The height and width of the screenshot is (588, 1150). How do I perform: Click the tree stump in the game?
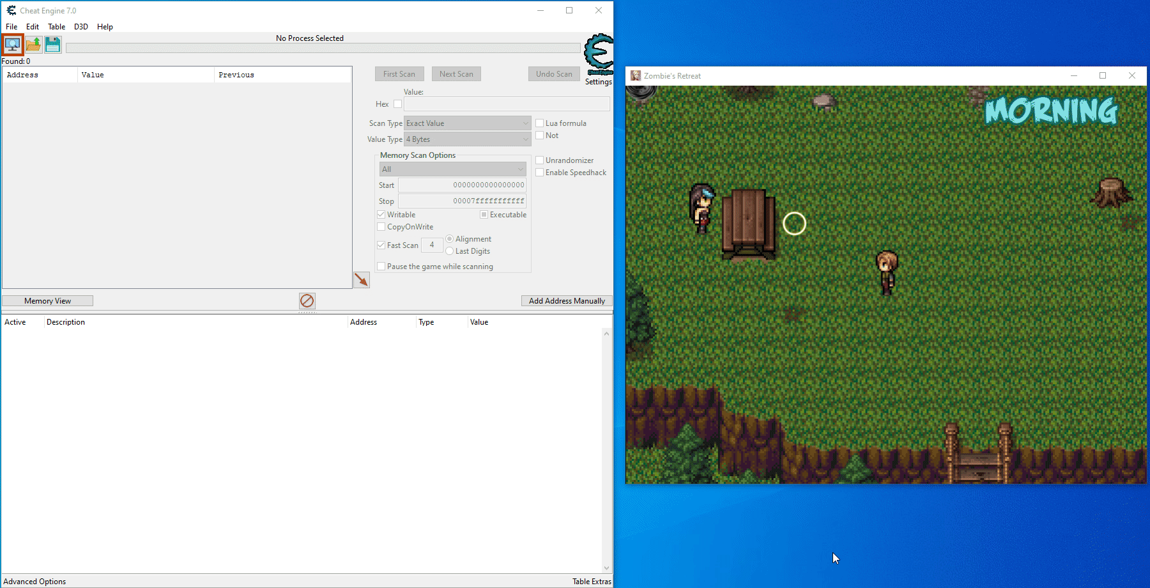click(1112, 192)
